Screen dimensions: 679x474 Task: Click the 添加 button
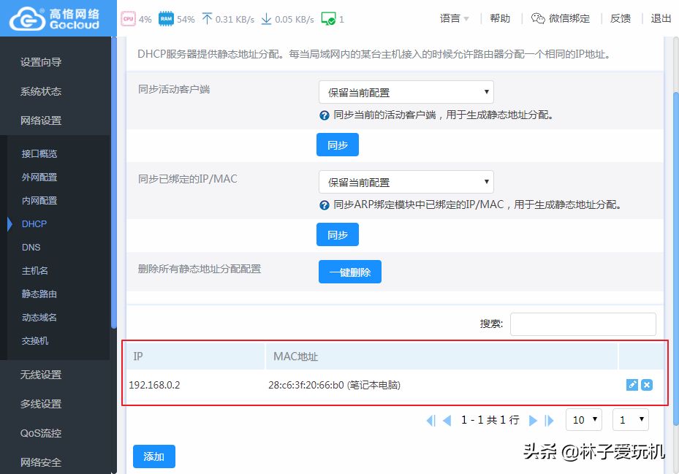click(153, 456)
